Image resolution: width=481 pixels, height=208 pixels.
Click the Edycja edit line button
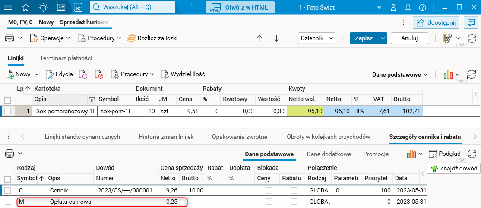click(59, 74)
